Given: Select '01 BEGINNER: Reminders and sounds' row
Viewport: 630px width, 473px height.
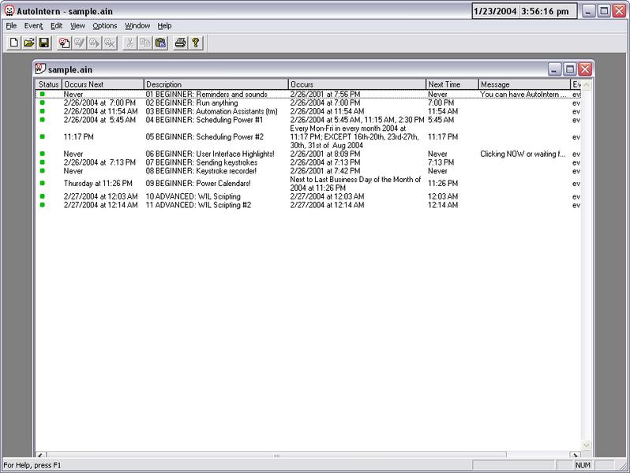Looking at the screenshot, I should click(x=308, y=95).
